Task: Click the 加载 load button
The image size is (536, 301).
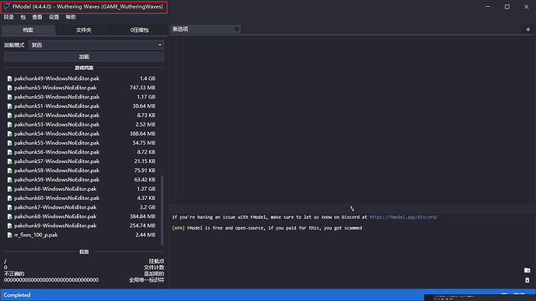Action: tap(84, 57)
